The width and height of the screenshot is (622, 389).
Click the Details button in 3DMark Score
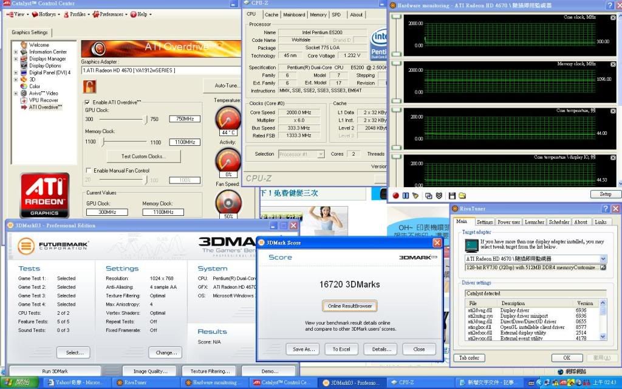pyautogui.click(x=381, y=349)
